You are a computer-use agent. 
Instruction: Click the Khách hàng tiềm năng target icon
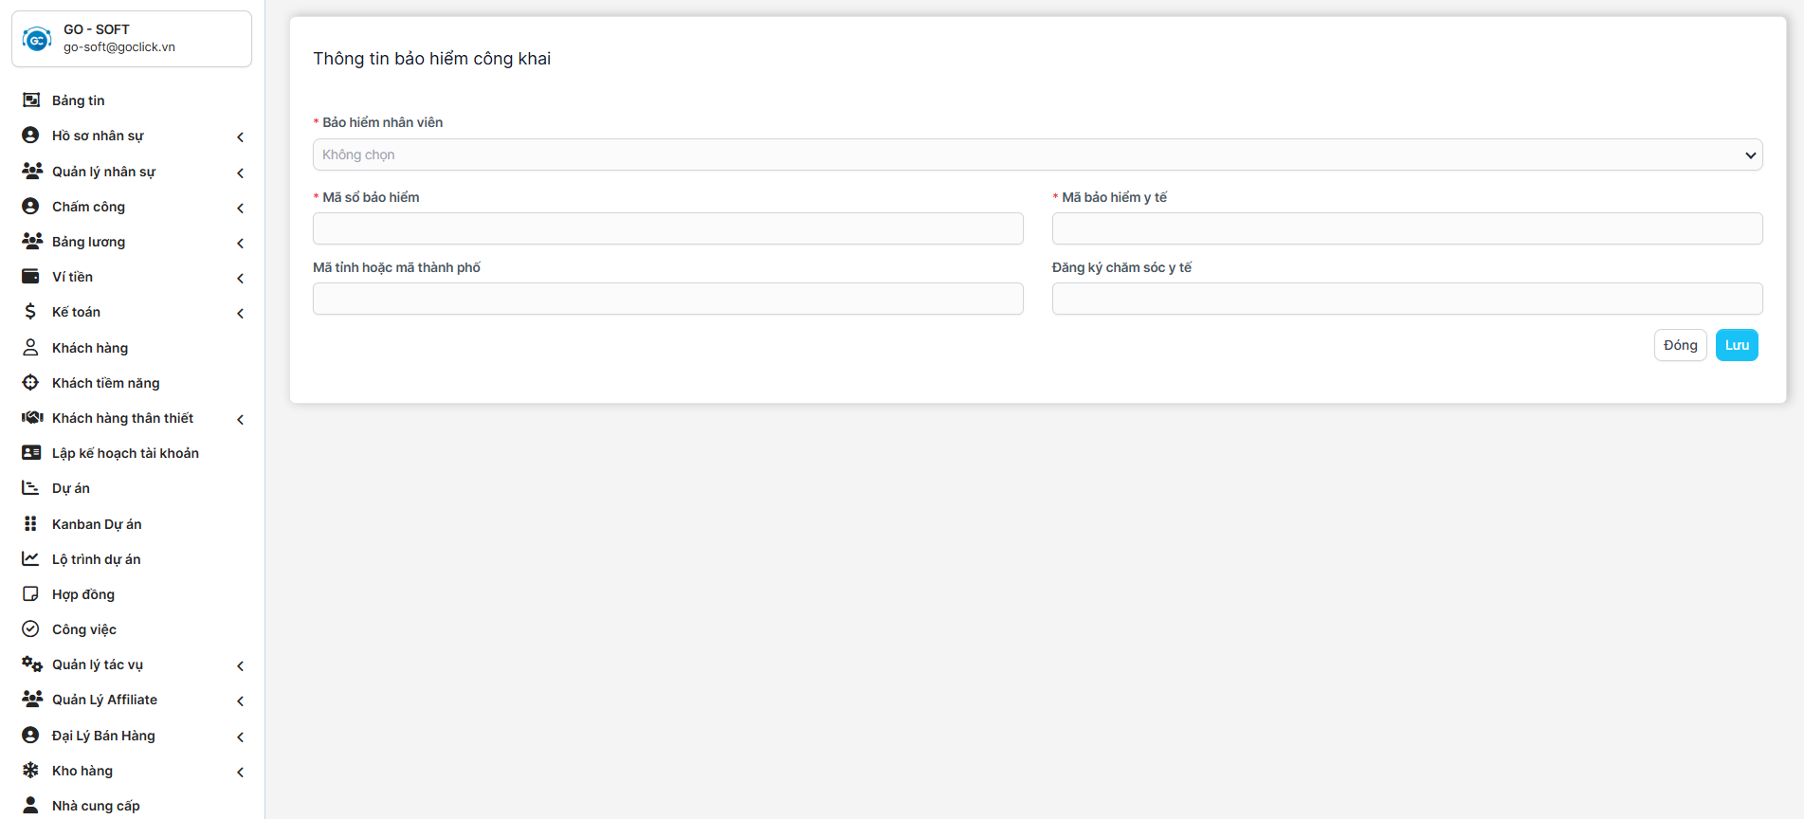pos(31,383)
